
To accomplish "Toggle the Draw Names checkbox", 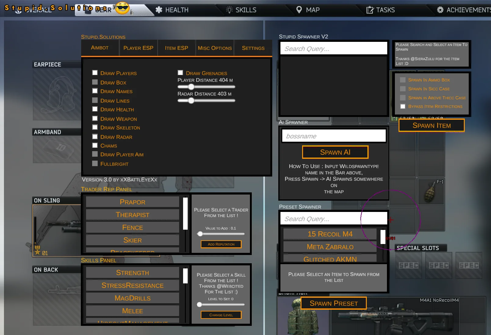I will [95, 91].
